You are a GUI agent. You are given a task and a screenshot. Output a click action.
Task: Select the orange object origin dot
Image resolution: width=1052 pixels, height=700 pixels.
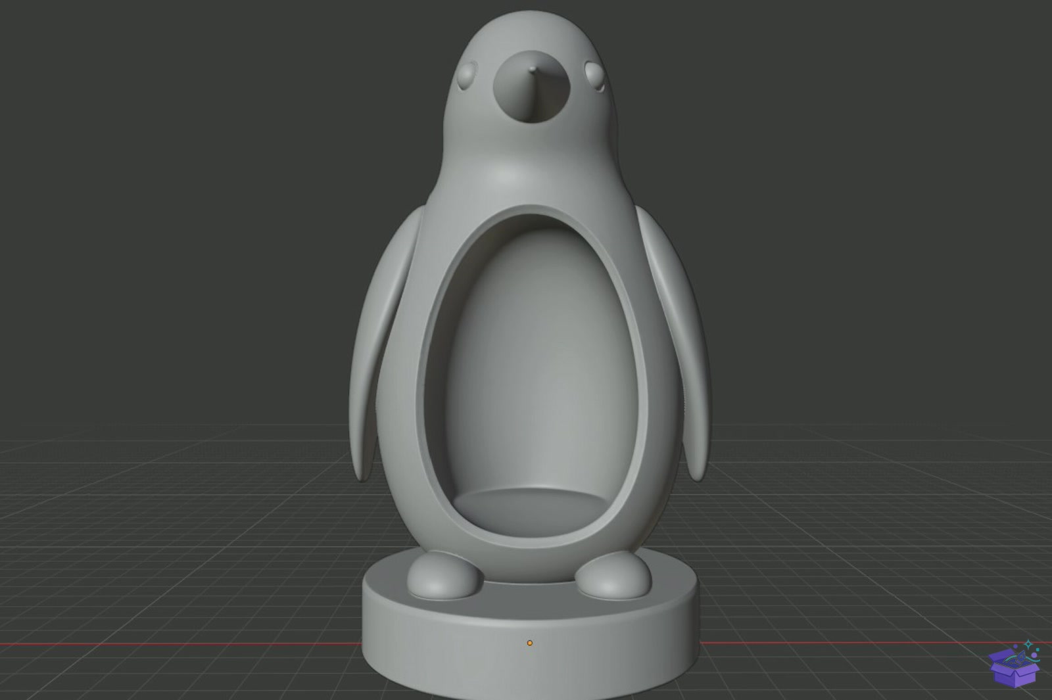pyautogui.click(x=530, y=643)
